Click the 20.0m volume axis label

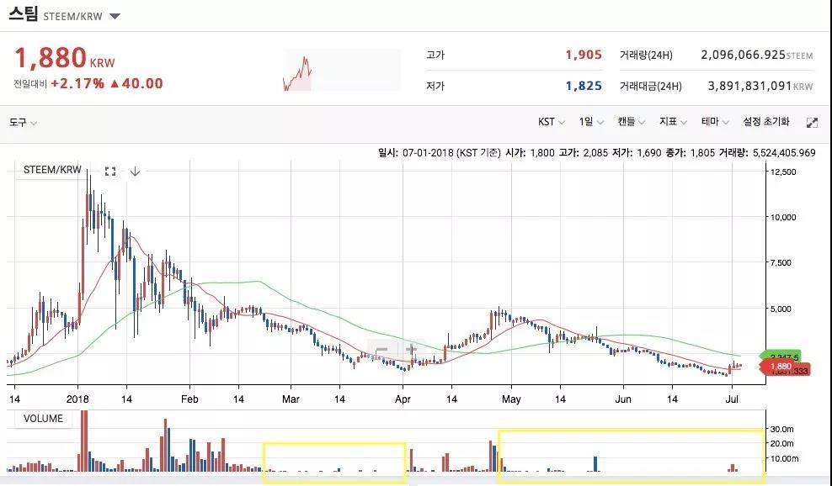tap(782, 444)
